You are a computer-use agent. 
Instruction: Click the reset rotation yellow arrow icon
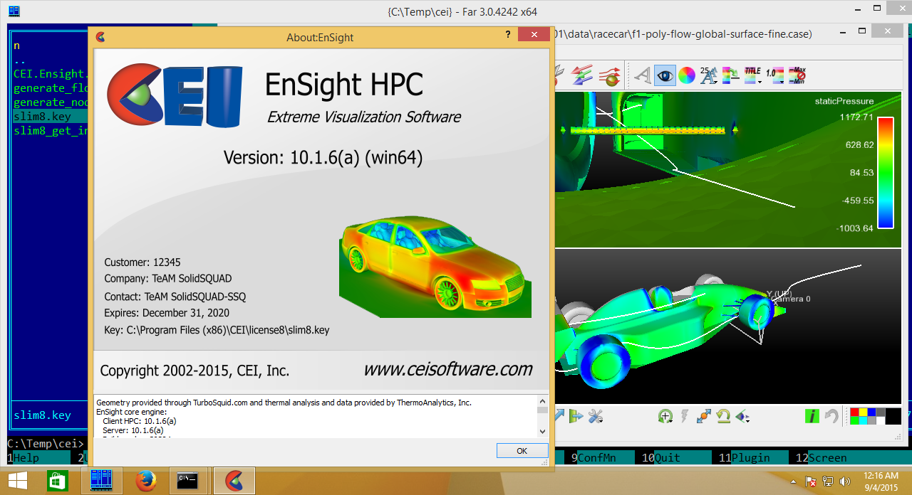pos(723,416)
